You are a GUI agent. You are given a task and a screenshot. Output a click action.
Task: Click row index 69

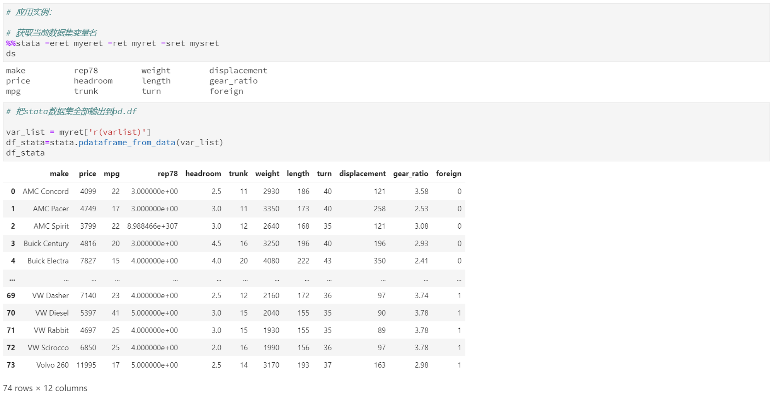[x=11, y=296]
